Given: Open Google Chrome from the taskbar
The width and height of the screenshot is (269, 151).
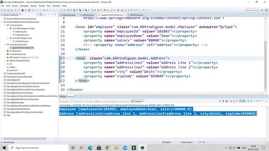Looking at the screenshot, I should [x=108, y=148].
